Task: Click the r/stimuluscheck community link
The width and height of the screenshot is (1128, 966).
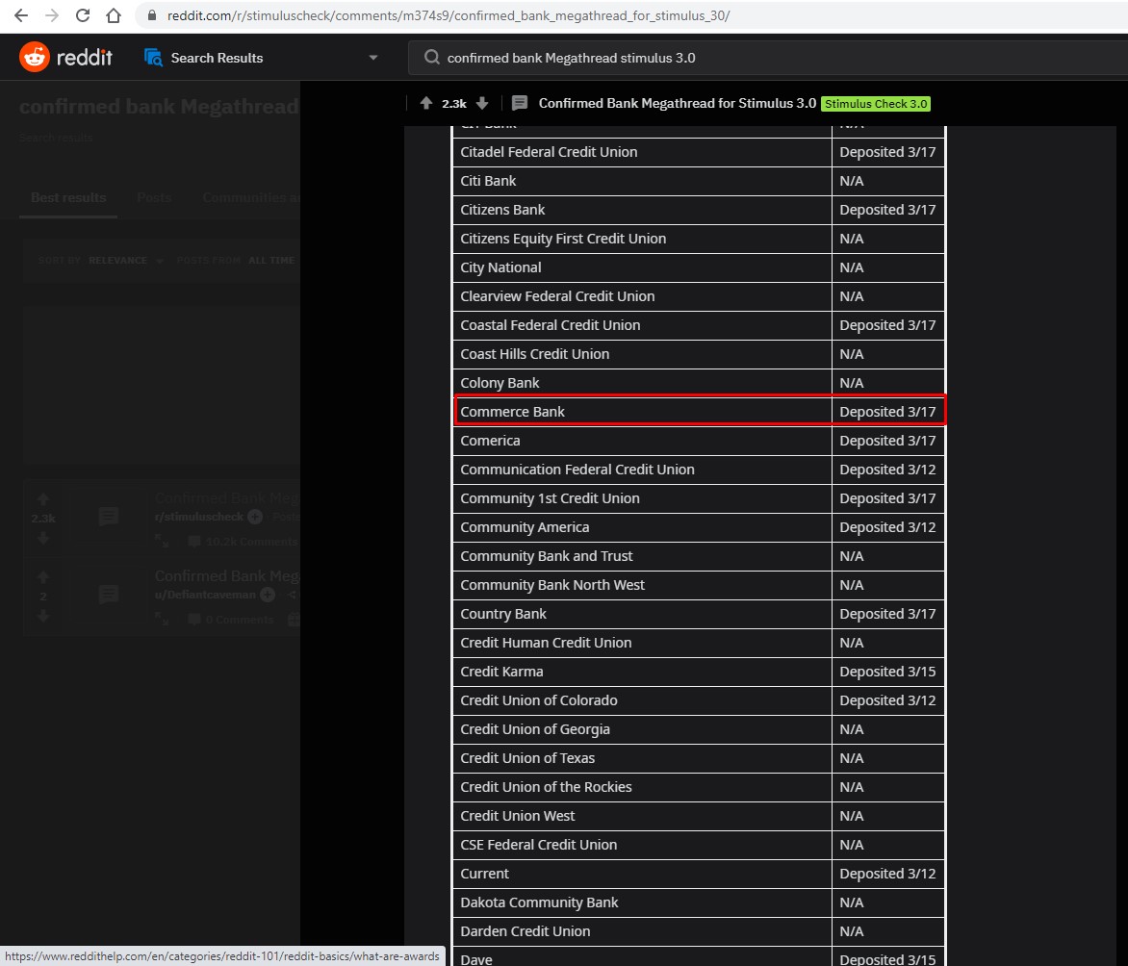Action: [199, 517]
